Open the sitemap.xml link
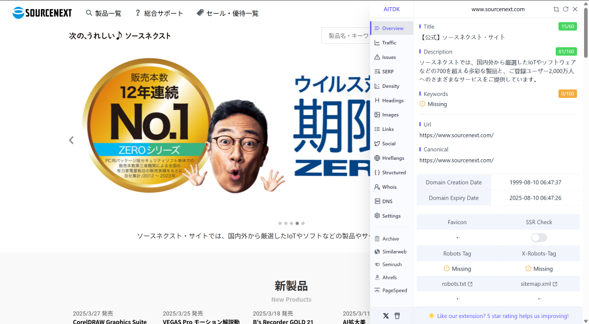The width and height of the screenshot is (589, 324). tap(539, 284)
